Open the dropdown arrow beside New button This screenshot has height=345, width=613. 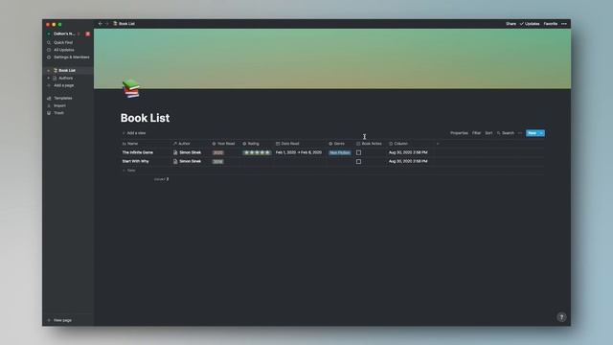point(541,133)
